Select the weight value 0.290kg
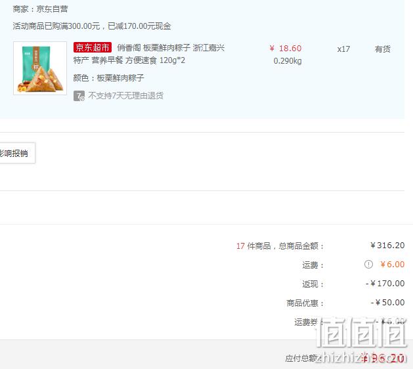The height and width of the screenshot is (369, 413). coord(288,61)
